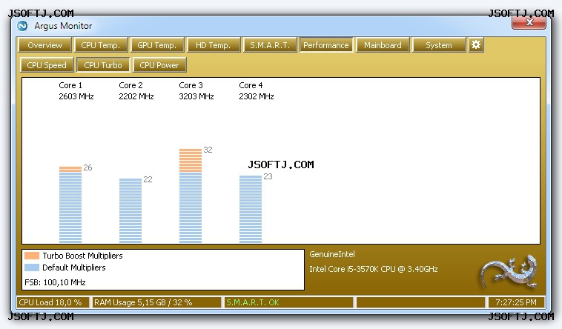Click the Turbo Boost Multipliers legend label
Image resolution: width=562 pixels, height=329 pixels.
(x=82, y=256)
